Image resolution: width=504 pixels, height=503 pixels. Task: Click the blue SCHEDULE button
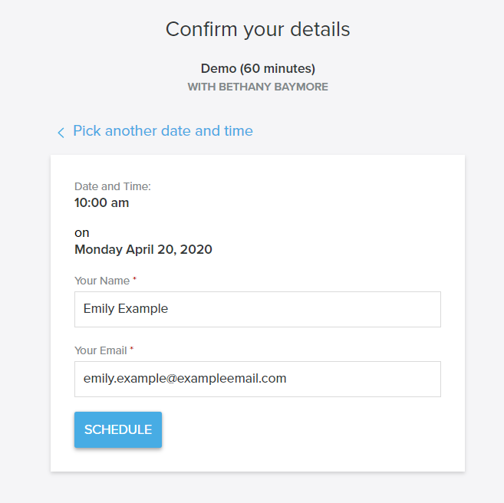tap(118, 429)
